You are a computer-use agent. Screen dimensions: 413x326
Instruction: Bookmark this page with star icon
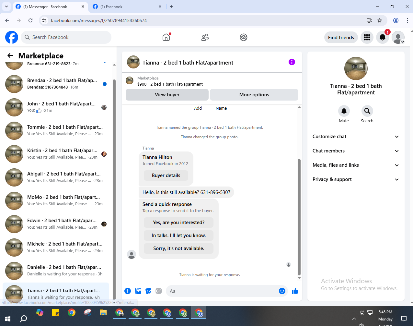coord(380,20)
